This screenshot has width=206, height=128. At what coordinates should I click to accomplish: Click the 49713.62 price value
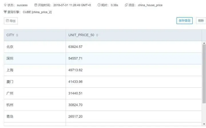(x=76, y=70)
